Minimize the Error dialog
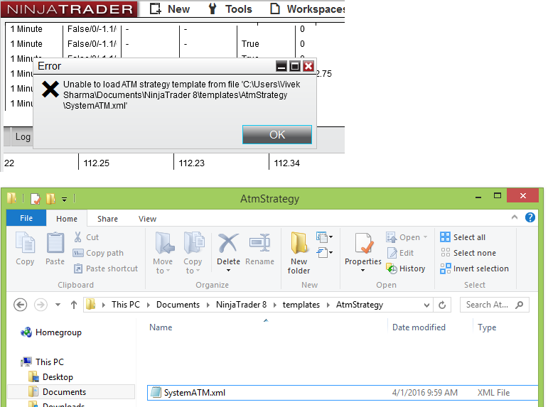The width and height of the screenshot is (548, 407). pyautogui.click(x=281, y=66)
